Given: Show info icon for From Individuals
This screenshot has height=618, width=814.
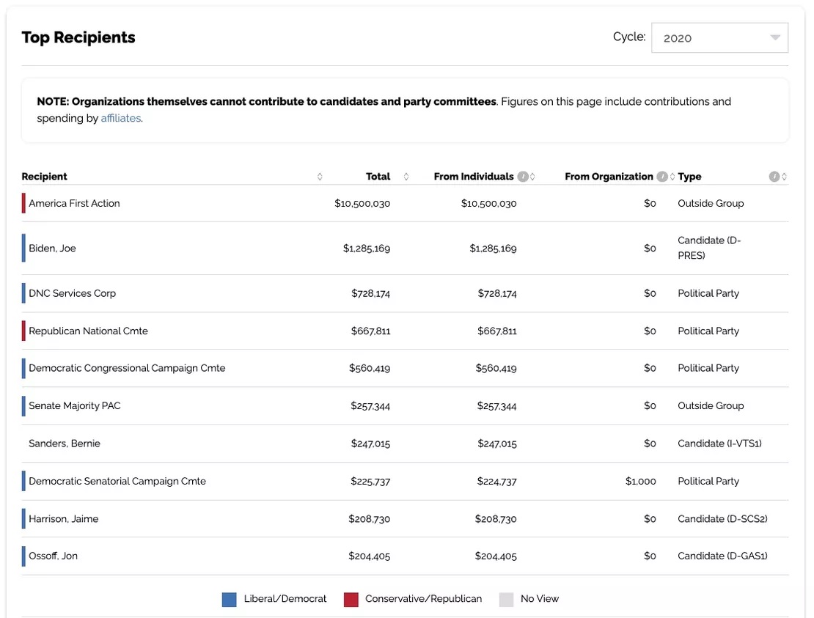Looking at the screenshot, I should 523,177.
